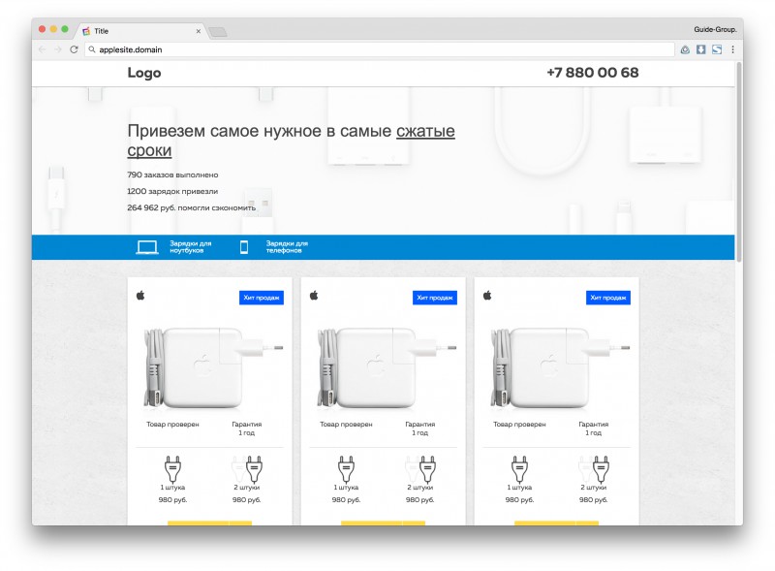Image resolution: width=775 pixels, height=571 pixels.
Task: Open Зарядки для ноутбуков category
Action: (x=190, y=247)
